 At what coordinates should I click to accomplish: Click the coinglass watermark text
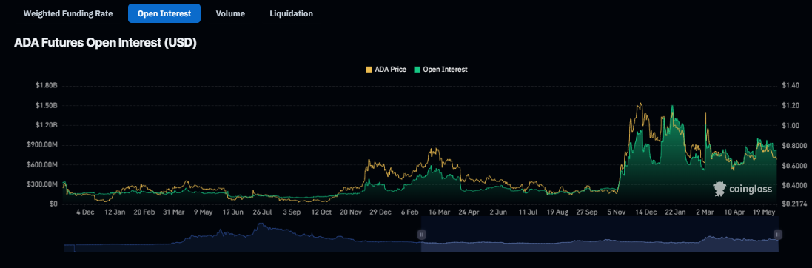pos(751,190)
